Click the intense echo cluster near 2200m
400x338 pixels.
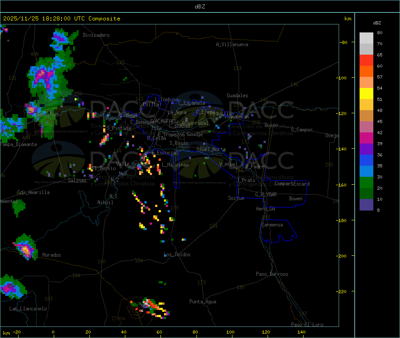point(151,308)
